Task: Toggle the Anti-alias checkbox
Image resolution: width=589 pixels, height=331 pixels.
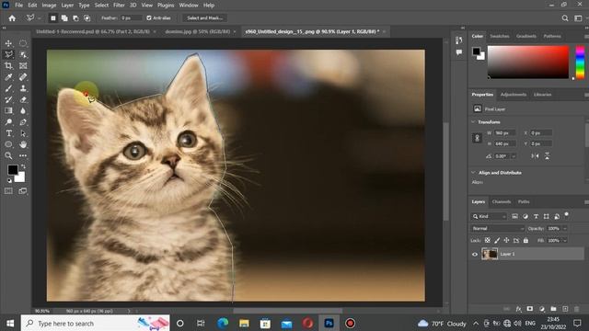Action: 149,17
